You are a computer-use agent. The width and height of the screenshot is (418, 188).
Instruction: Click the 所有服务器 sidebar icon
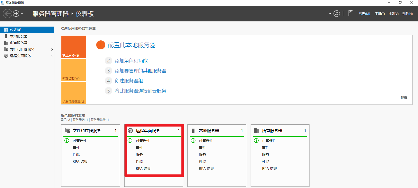(6, 43)
